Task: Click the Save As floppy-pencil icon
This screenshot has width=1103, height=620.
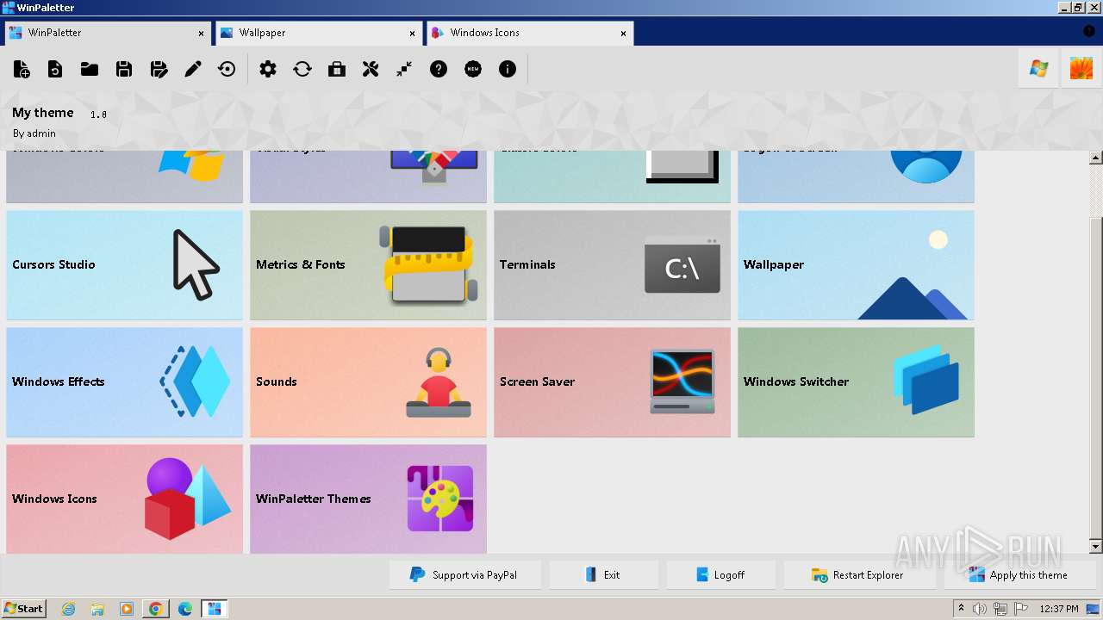Action: pos(159,69)
